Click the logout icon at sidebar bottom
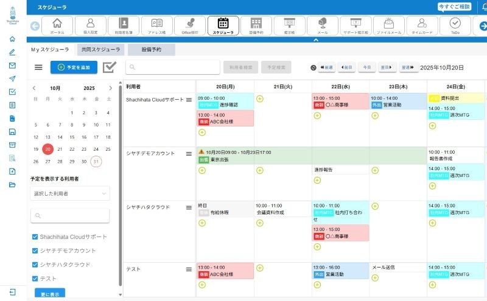 (12, 292)
